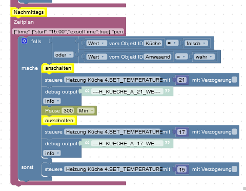The image size is (246, 191).
Task: Open the Wert dropdown in the Küche condition
Action: tap(97, 43)
